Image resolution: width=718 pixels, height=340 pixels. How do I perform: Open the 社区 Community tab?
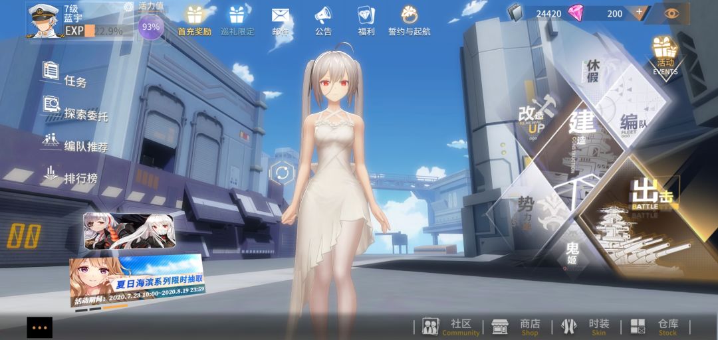(451, 327)
